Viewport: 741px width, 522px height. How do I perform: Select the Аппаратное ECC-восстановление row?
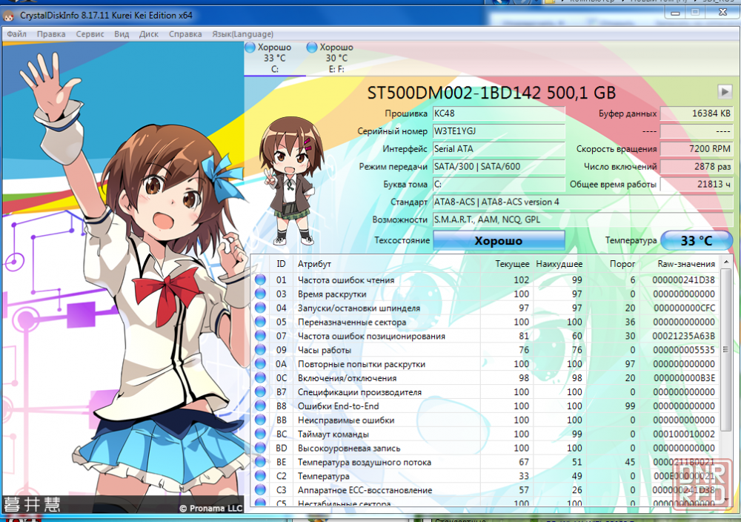[x=485, y=490]
